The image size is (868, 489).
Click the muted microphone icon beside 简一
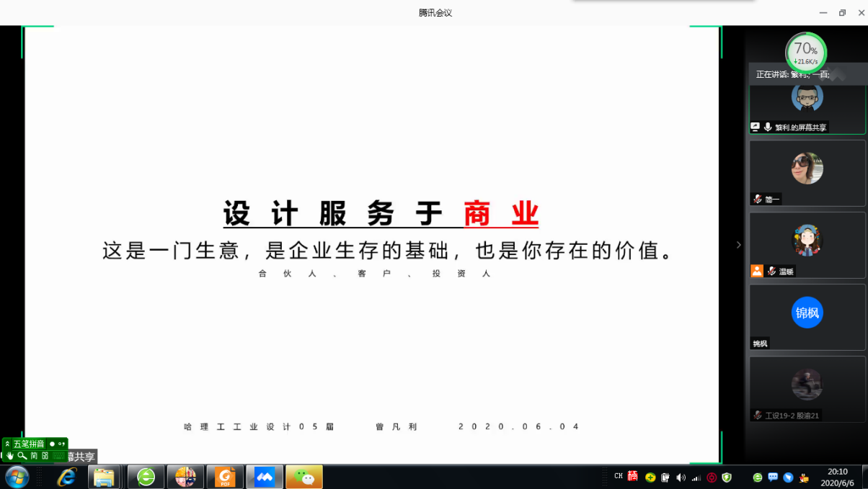pos(758,199)
